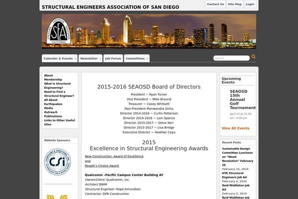
Task: Click 2015-2016 SEAOSD Board of Directors heading
Action: [149, 87]
